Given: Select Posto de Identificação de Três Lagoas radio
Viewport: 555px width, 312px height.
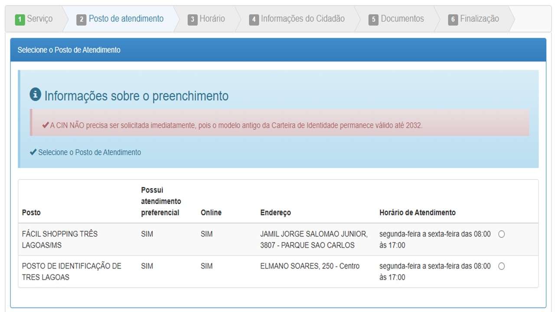Looking at the screenshot, I should point(501,266).
